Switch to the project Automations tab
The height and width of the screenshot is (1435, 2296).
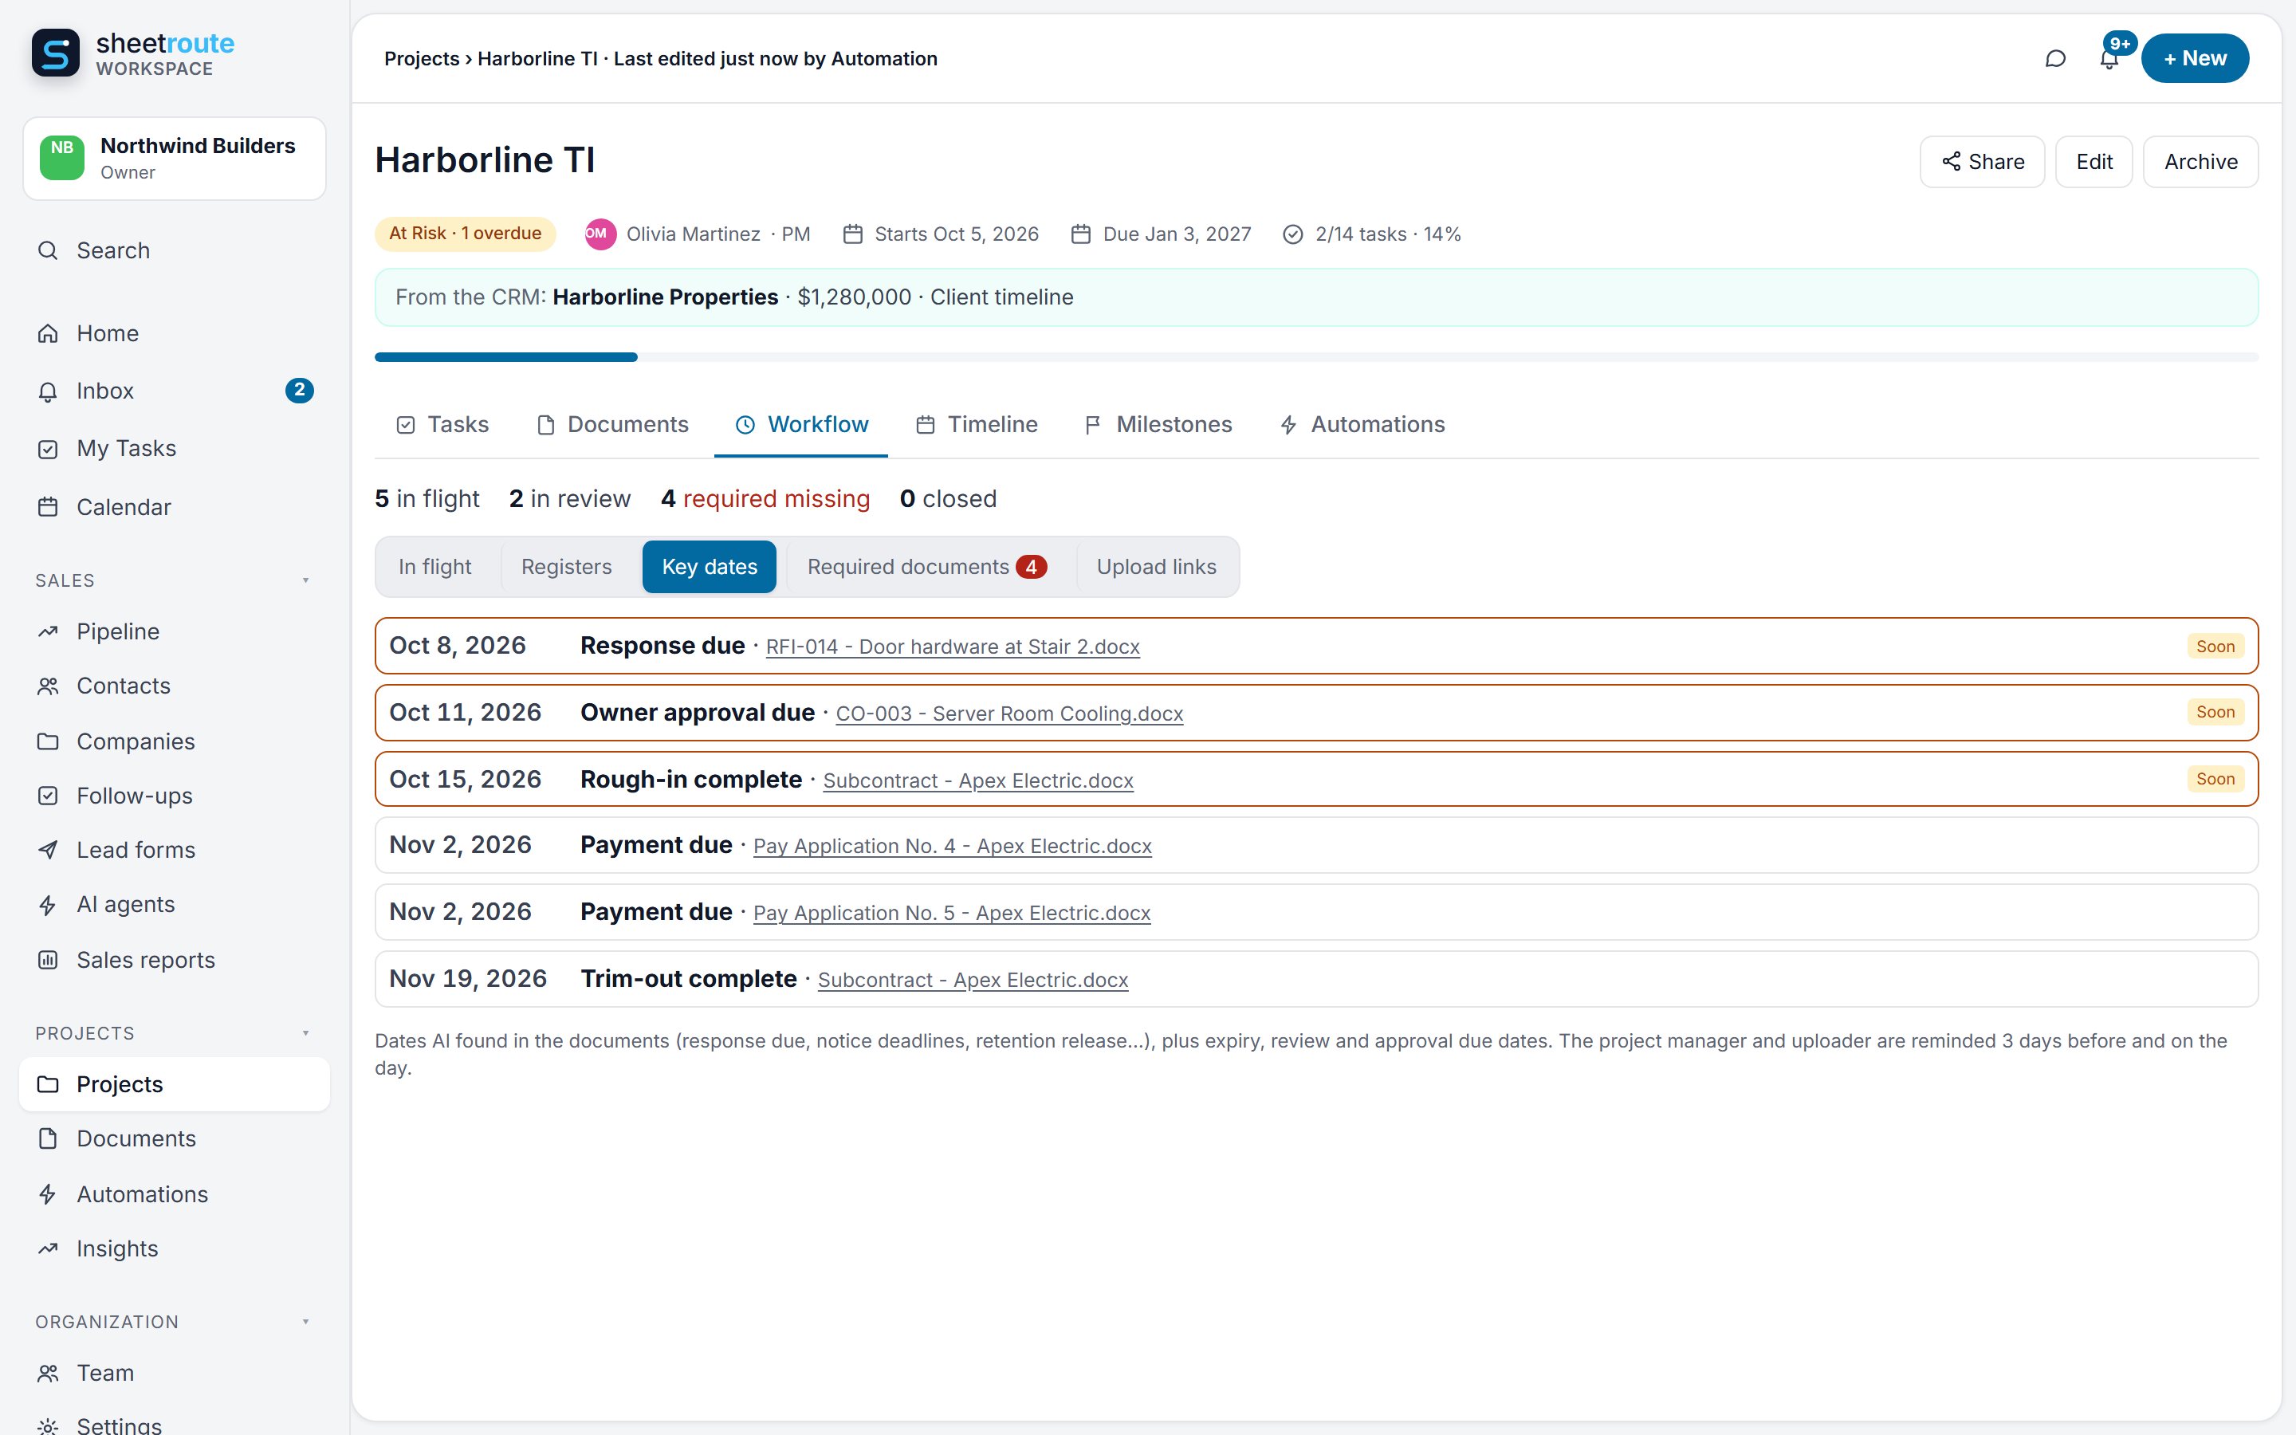1362,424
